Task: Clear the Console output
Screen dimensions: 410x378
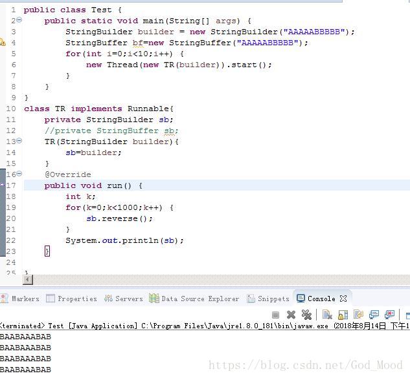Action: pos(327,315)
